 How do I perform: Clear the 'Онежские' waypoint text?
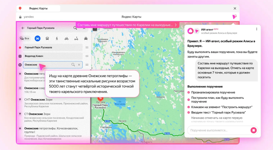(79, 65)
